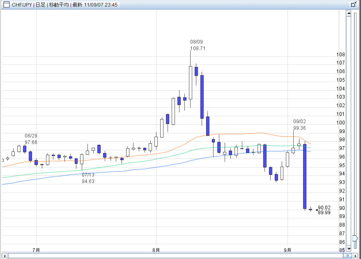Image resolution: width=361 pixels, height=259 pixels.
Task: Click the horizontal scrollbar thumb with grip lines
Action: [x=347, y=256]
